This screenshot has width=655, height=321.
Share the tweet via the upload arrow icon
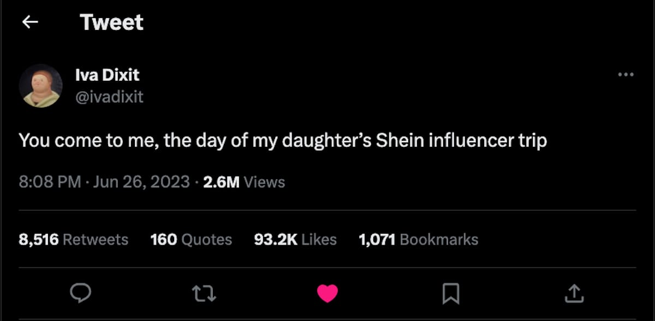[574, 294]
